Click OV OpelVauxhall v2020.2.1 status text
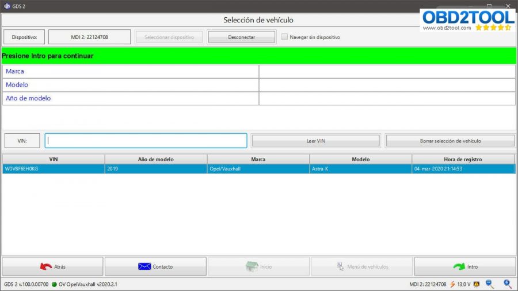The image size is (518, 291). [88, 284]
